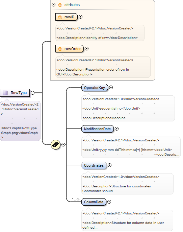Click 'Presentation order of row in GUI' description
Screen dimensions: 183x232
(93, 72)
